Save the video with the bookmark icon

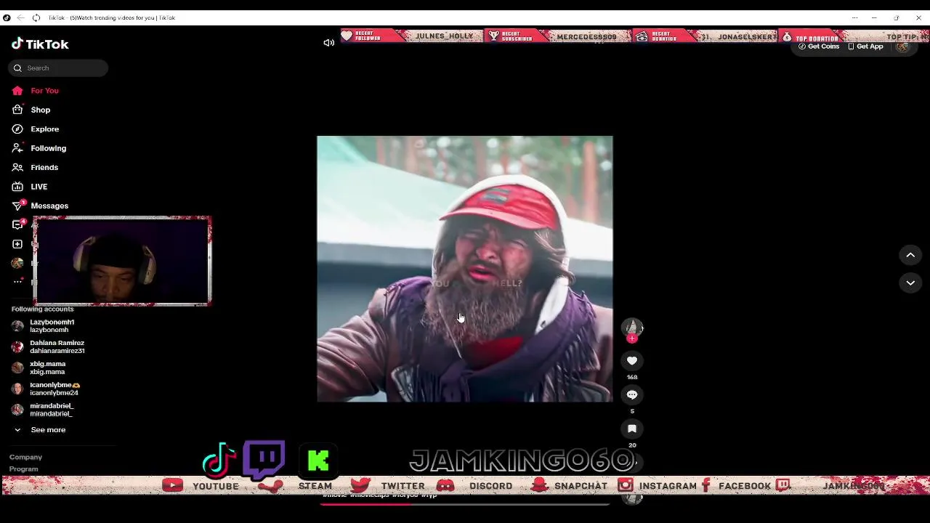click(632, 429)
